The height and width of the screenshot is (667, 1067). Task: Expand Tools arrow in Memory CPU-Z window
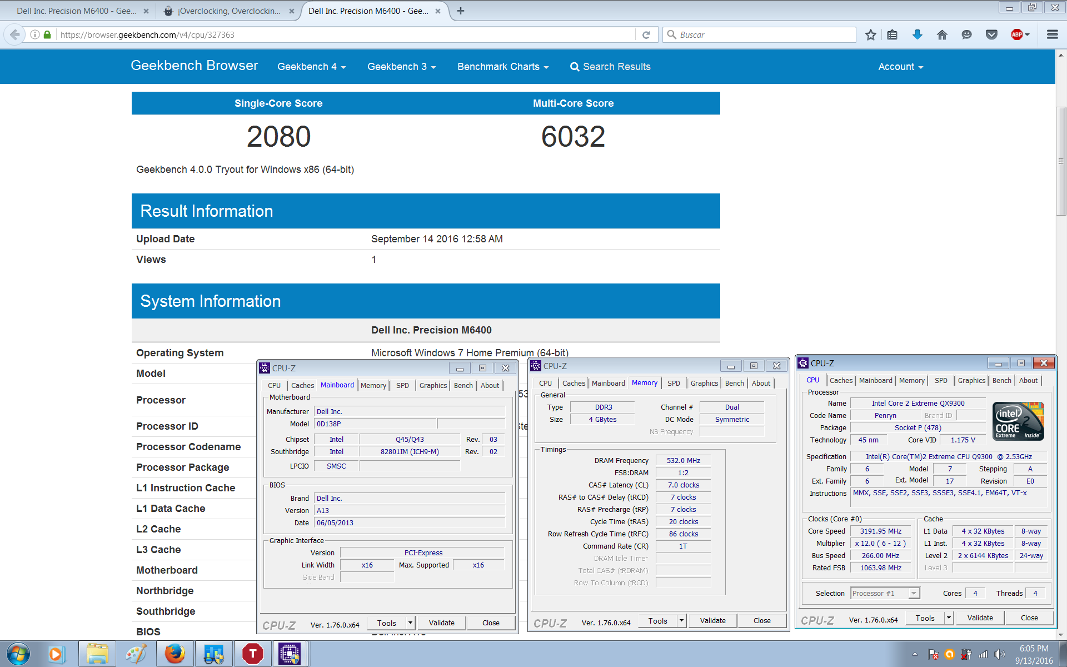(681, 620)
